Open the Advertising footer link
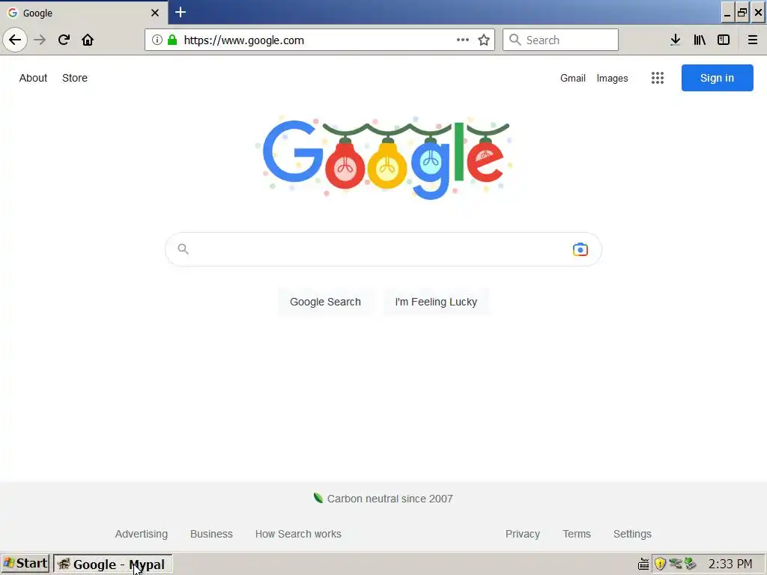Screen dimensions: 767x575 pos(142,534)
